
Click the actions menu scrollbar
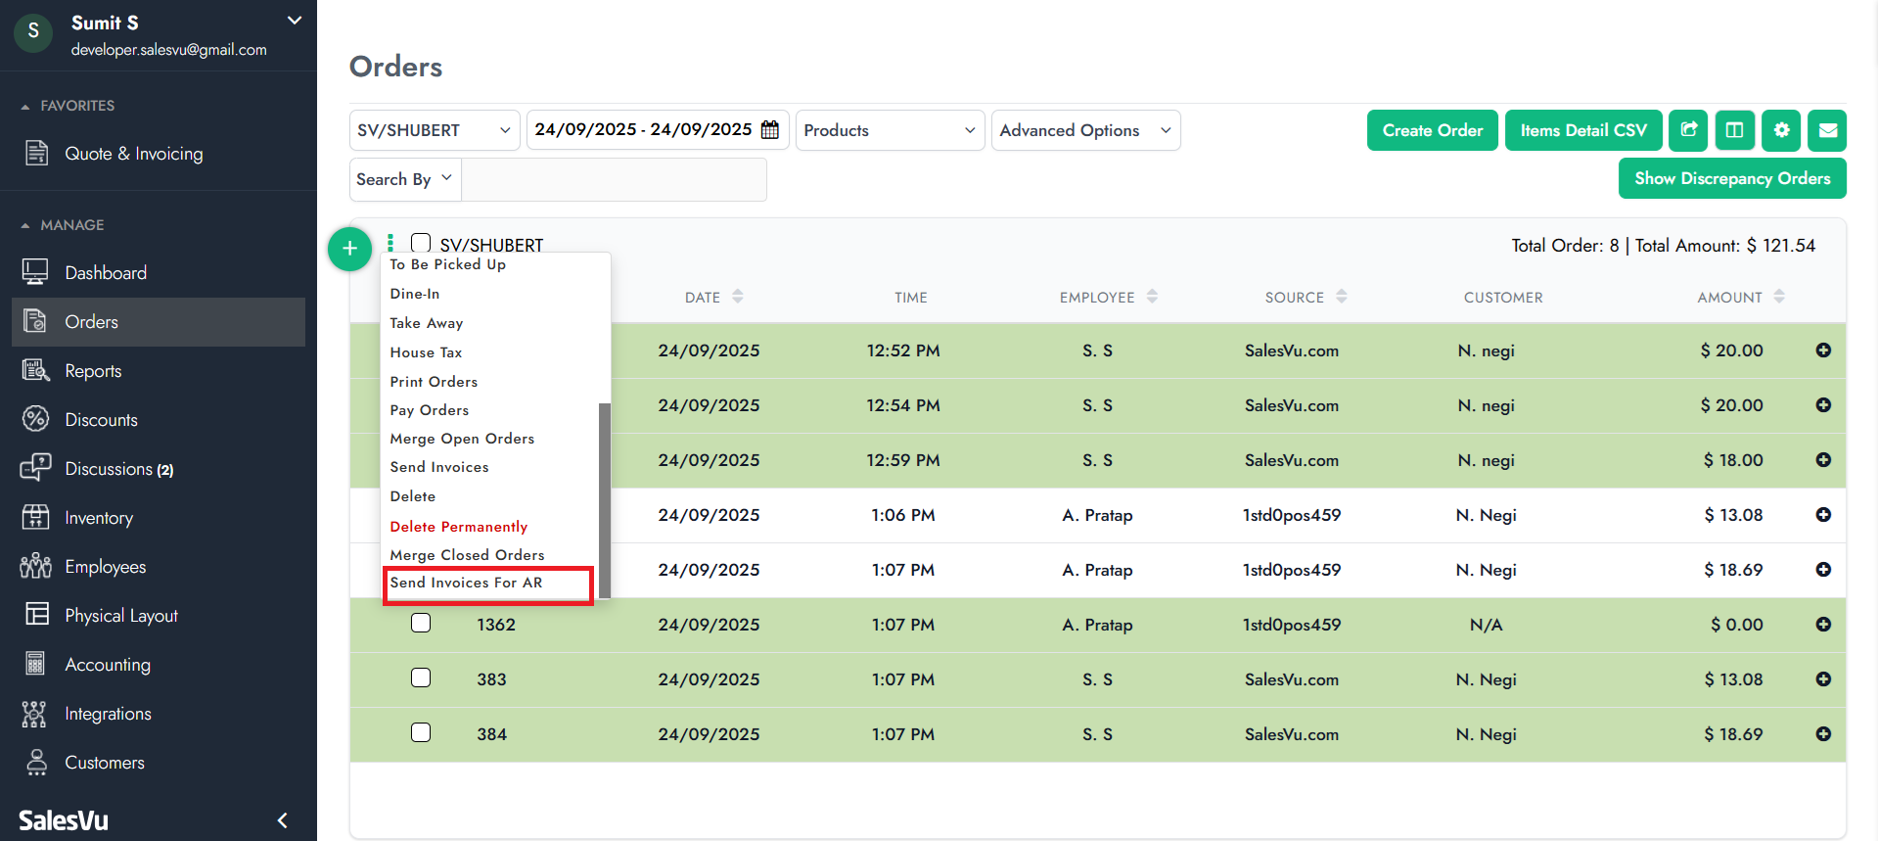605,499
